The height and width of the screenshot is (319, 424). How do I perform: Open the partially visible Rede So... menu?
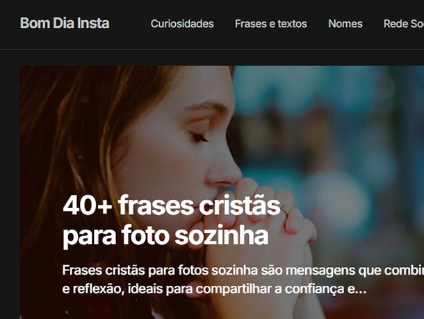(404, 24)
